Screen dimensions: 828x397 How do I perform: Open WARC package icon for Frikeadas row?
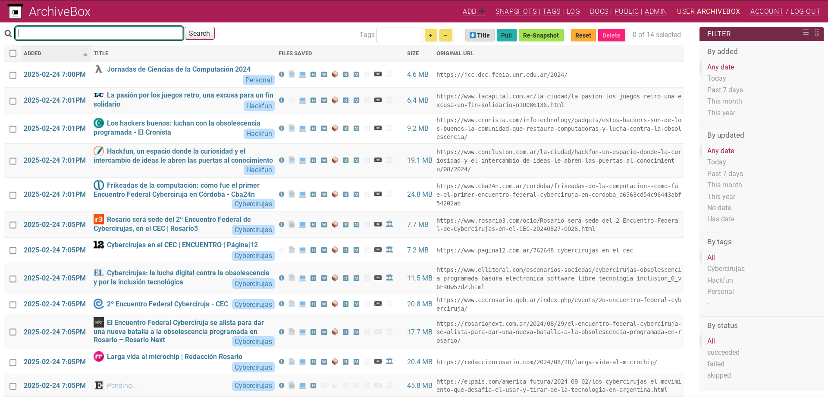pos(335,194)
